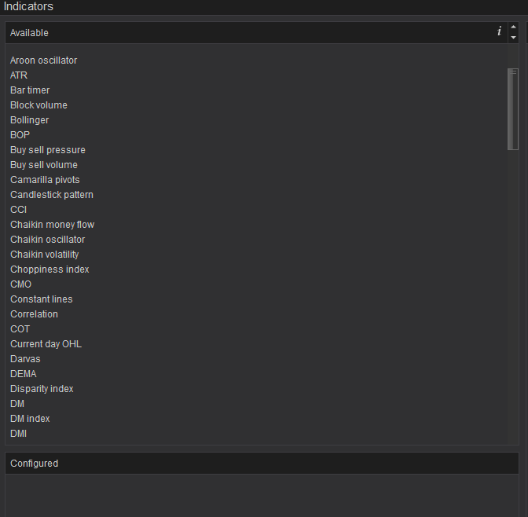Click the up arrow in Available header
Viewport: 528px width, 517px height.
coord(513,27)
